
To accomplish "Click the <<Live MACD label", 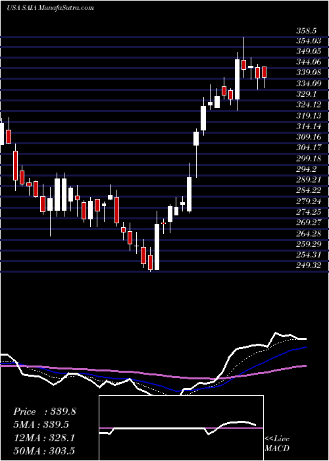I will (277, 444).
